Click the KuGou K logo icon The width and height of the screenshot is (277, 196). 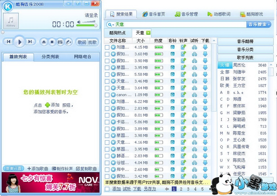click(8, 7)
